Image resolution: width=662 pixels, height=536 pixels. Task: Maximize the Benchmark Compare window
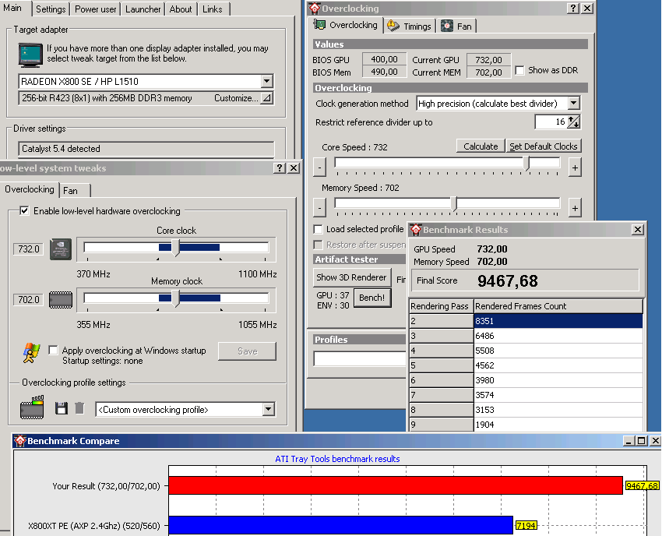[x=641, y=441]
